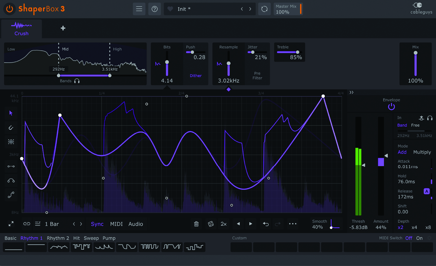
Task: Click the first Custom wave slot
Action: point(241,247)
